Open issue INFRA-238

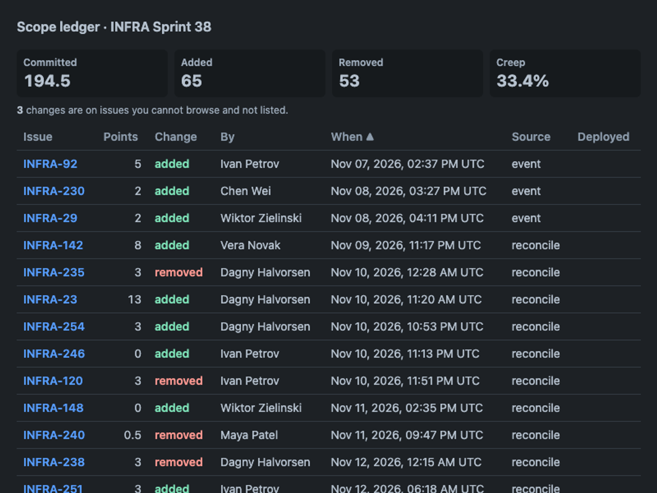[x=54, y=462]
